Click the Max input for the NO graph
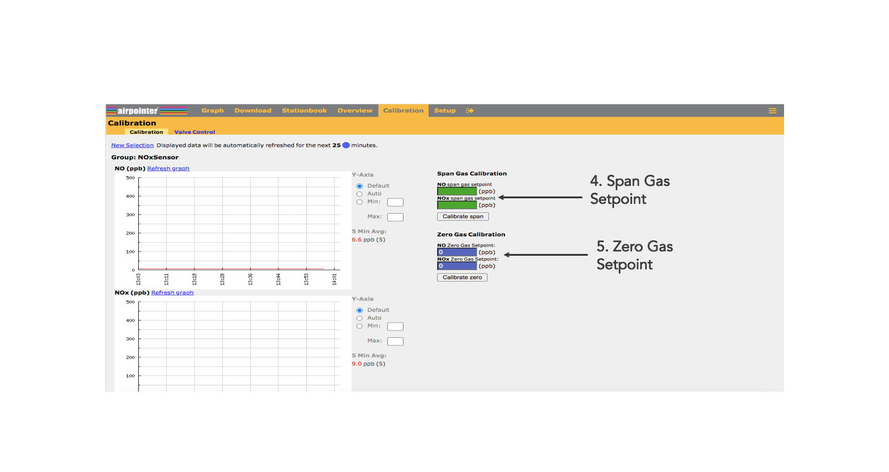 coord(395,217)
